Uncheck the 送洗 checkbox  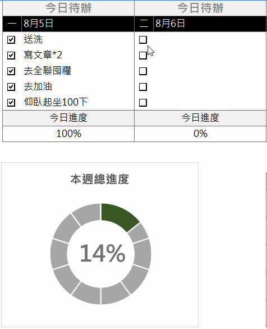click(11, 39)
